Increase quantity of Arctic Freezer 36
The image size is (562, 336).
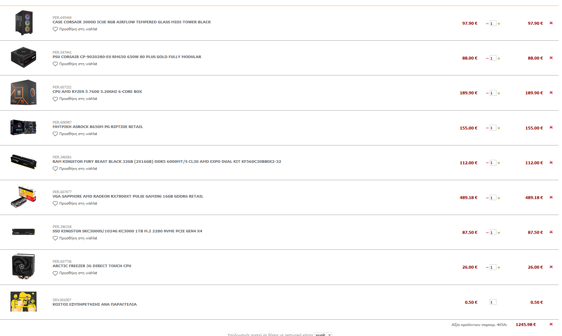[x=499, y=268]
